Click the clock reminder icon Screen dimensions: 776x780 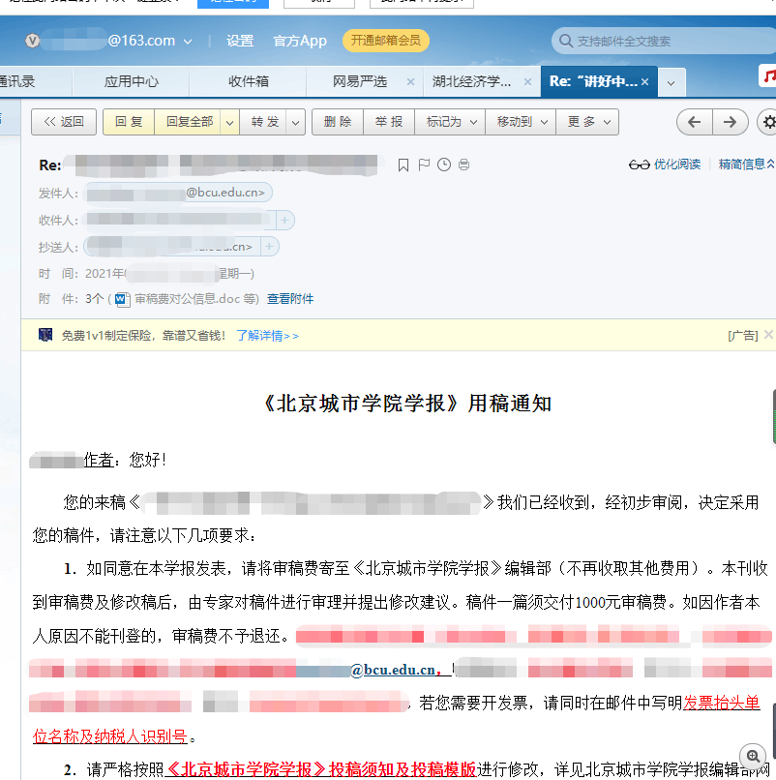(444, 165)
